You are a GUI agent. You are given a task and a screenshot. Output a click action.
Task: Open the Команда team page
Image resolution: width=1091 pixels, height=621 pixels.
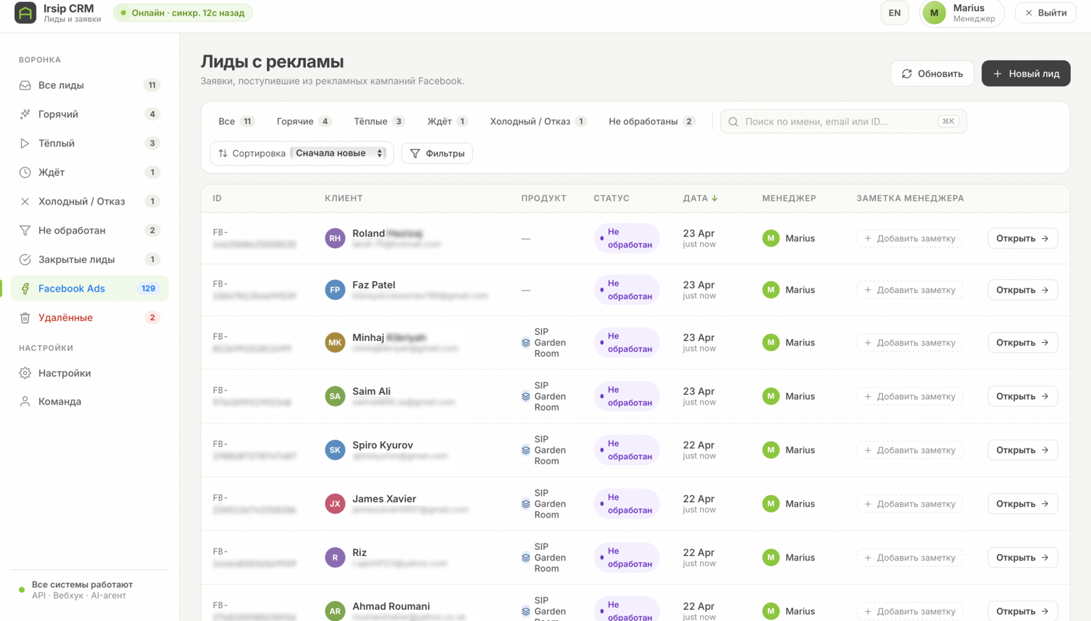pos(59,401)
